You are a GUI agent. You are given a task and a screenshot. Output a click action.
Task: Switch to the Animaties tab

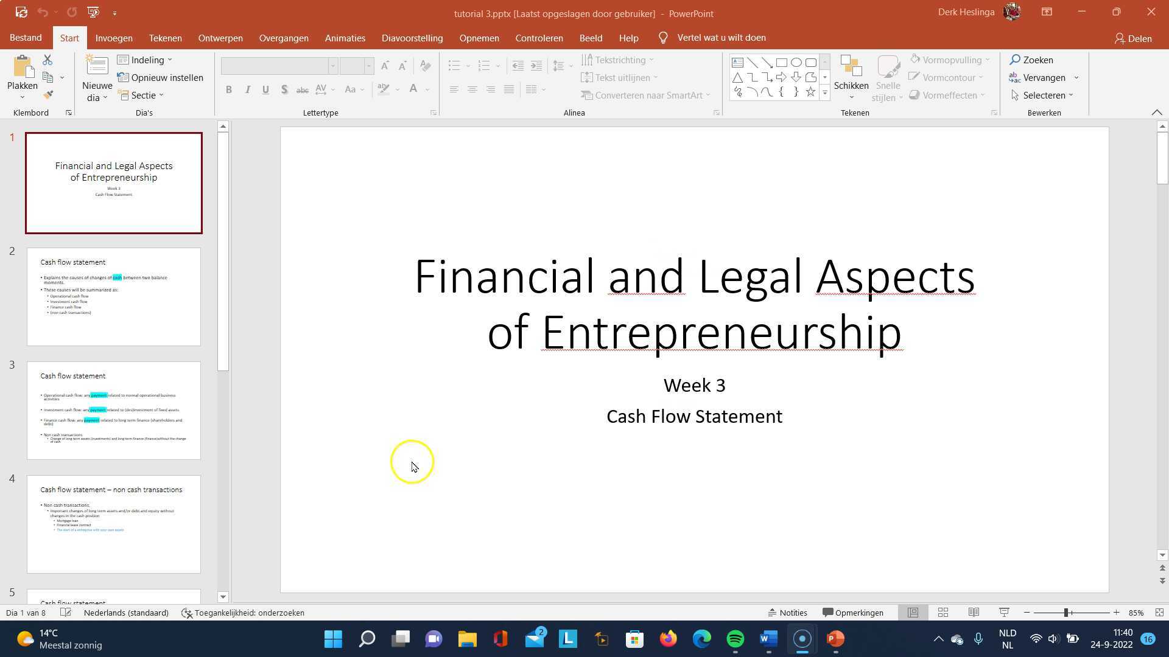coord(345,38)
